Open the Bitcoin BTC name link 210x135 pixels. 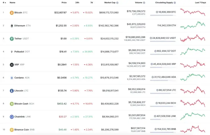click(x=21, y=13)
